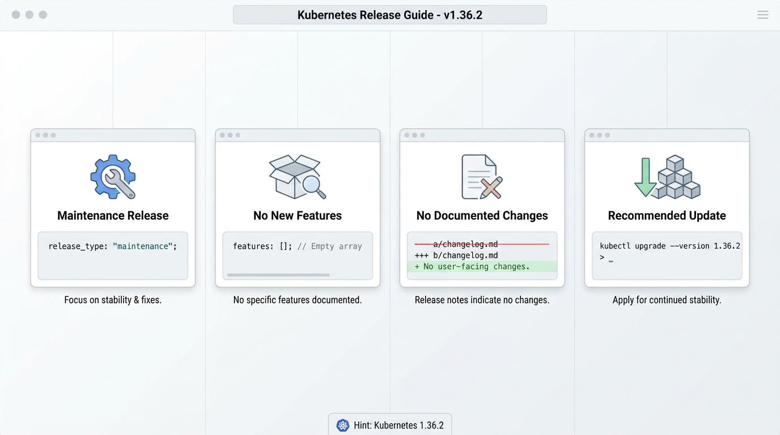Click the Kubernetes logo in the hint bar

[x=343, y=425]
